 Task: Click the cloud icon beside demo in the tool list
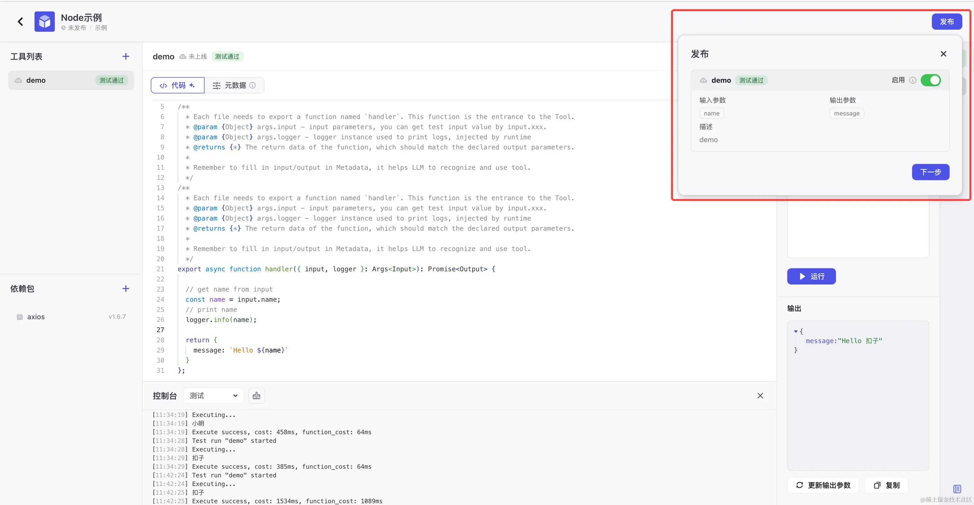[x=18, y=81]
